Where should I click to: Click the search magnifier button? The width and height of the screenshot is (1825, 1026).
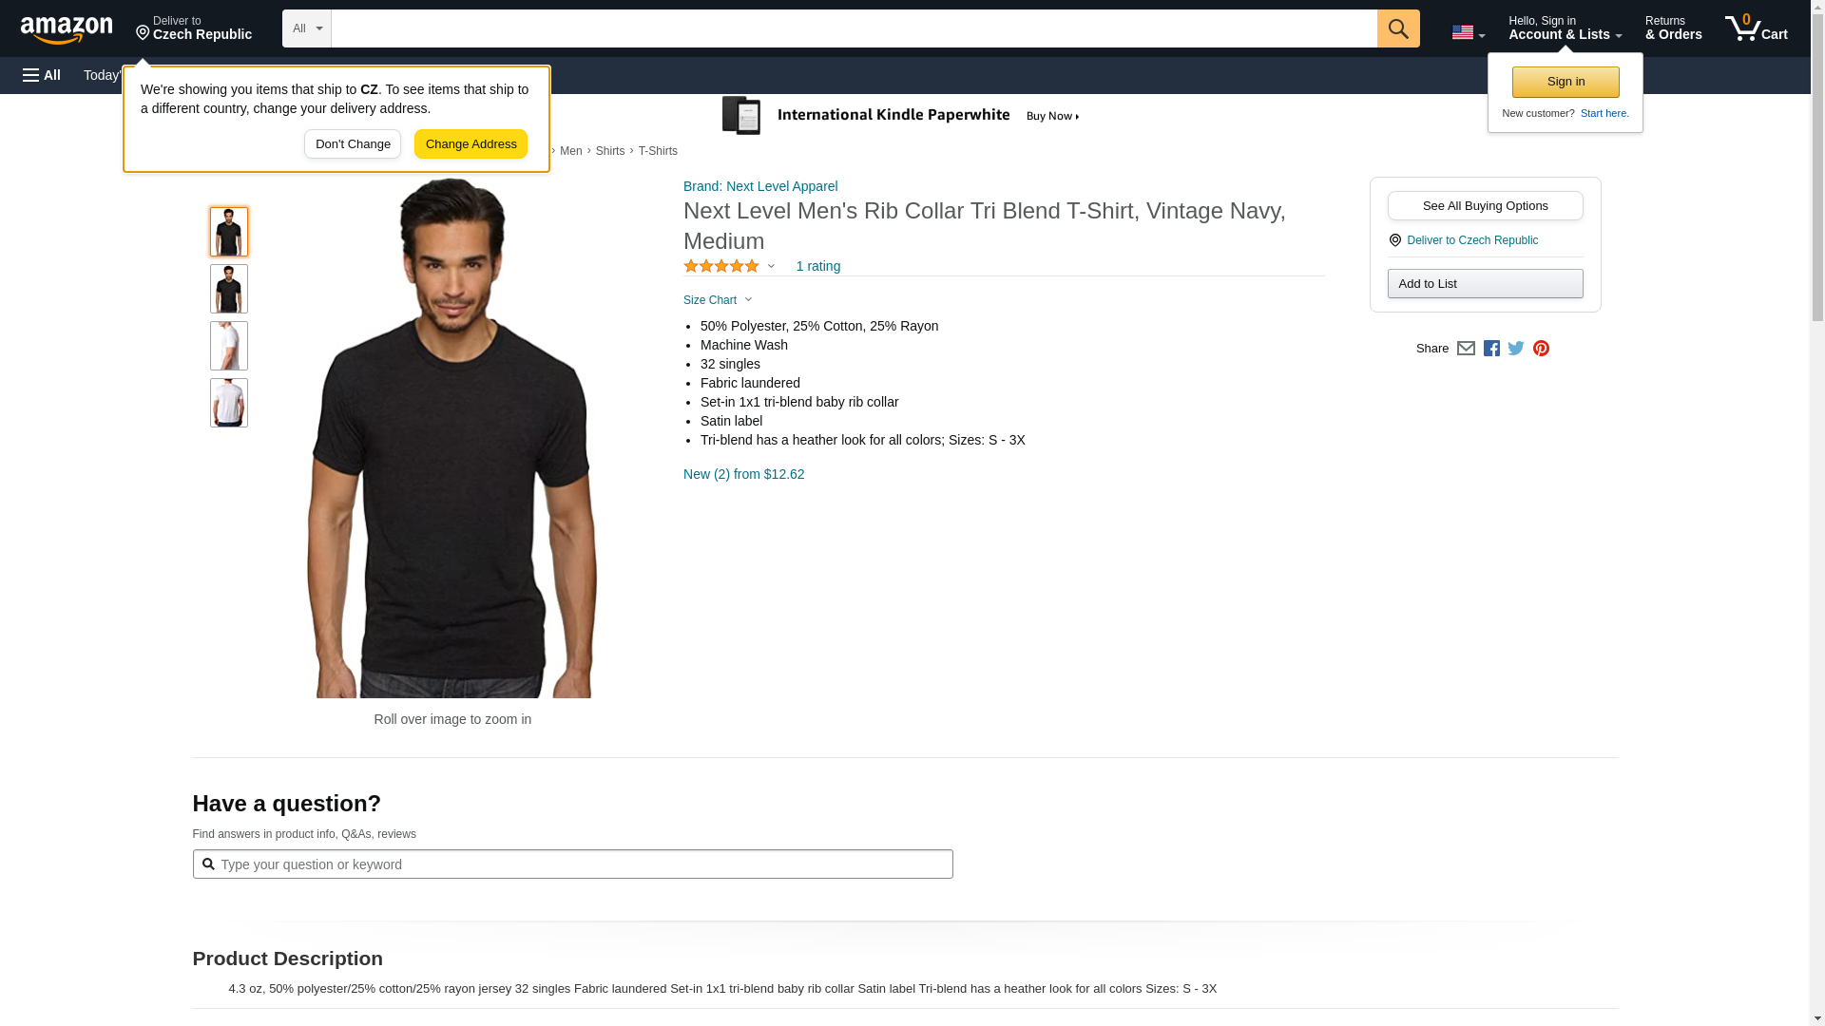(x=1397, y=28)
